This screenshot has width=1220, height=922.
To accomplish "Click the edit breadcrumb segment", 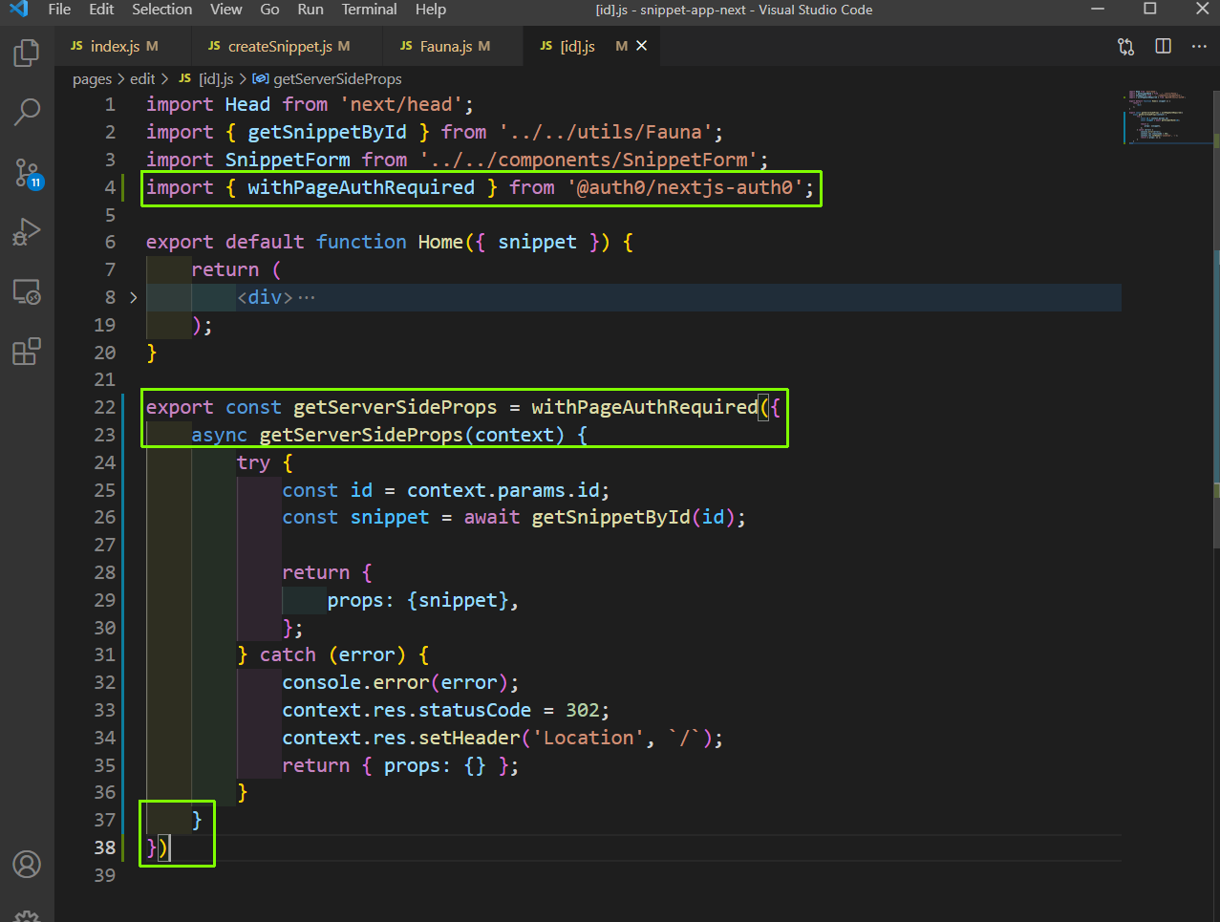I will [x=142, y=79].
